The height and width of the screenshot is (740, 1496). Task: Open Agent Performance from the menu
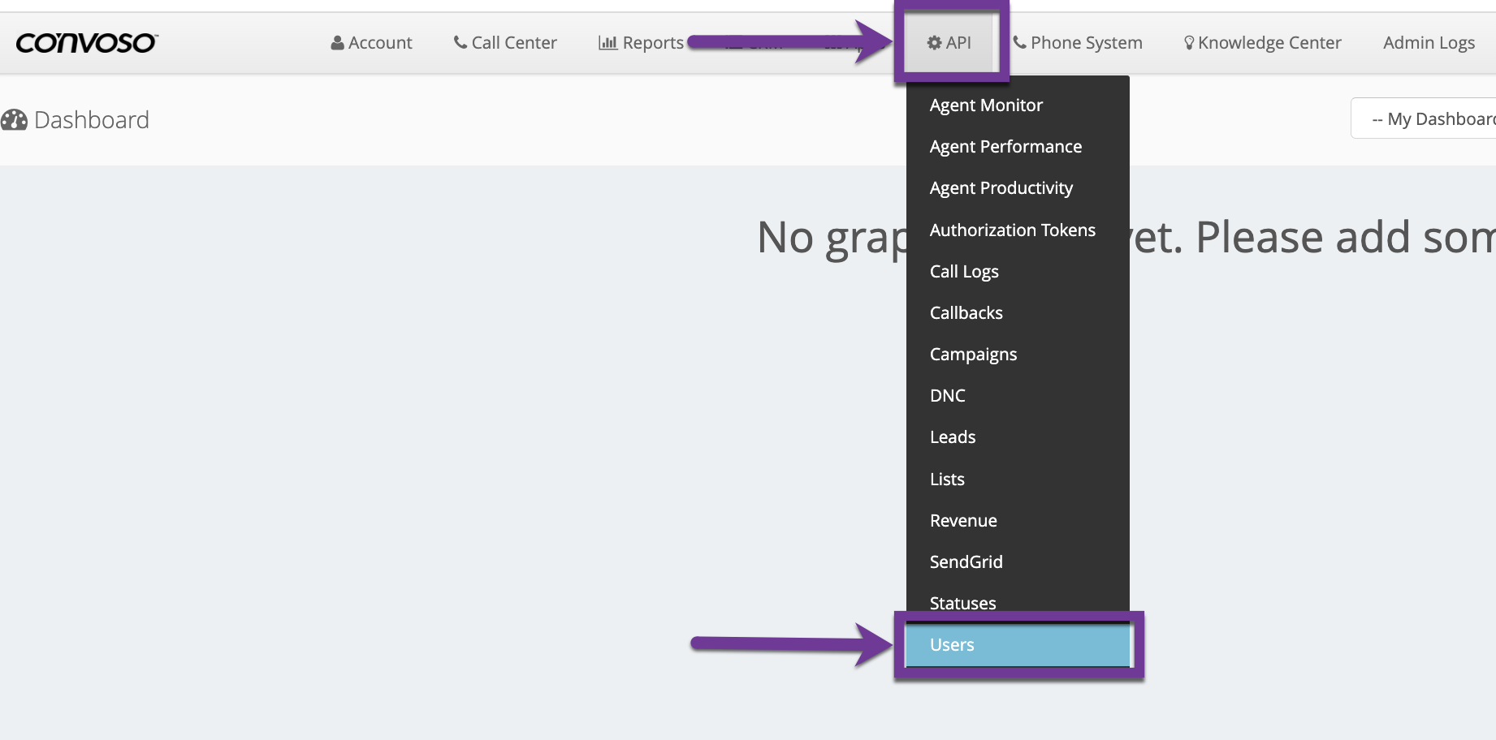click(1005, 147)
